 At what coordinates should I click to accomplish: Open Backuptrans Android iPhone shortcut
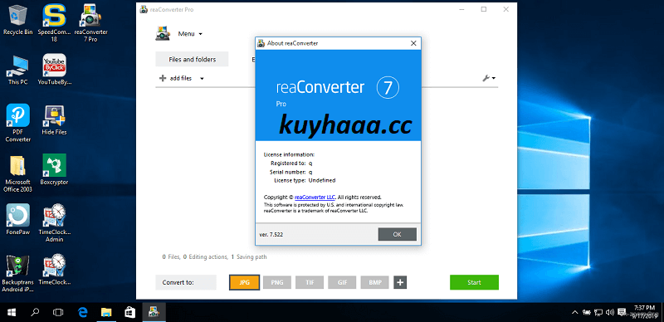coord(17,273)
